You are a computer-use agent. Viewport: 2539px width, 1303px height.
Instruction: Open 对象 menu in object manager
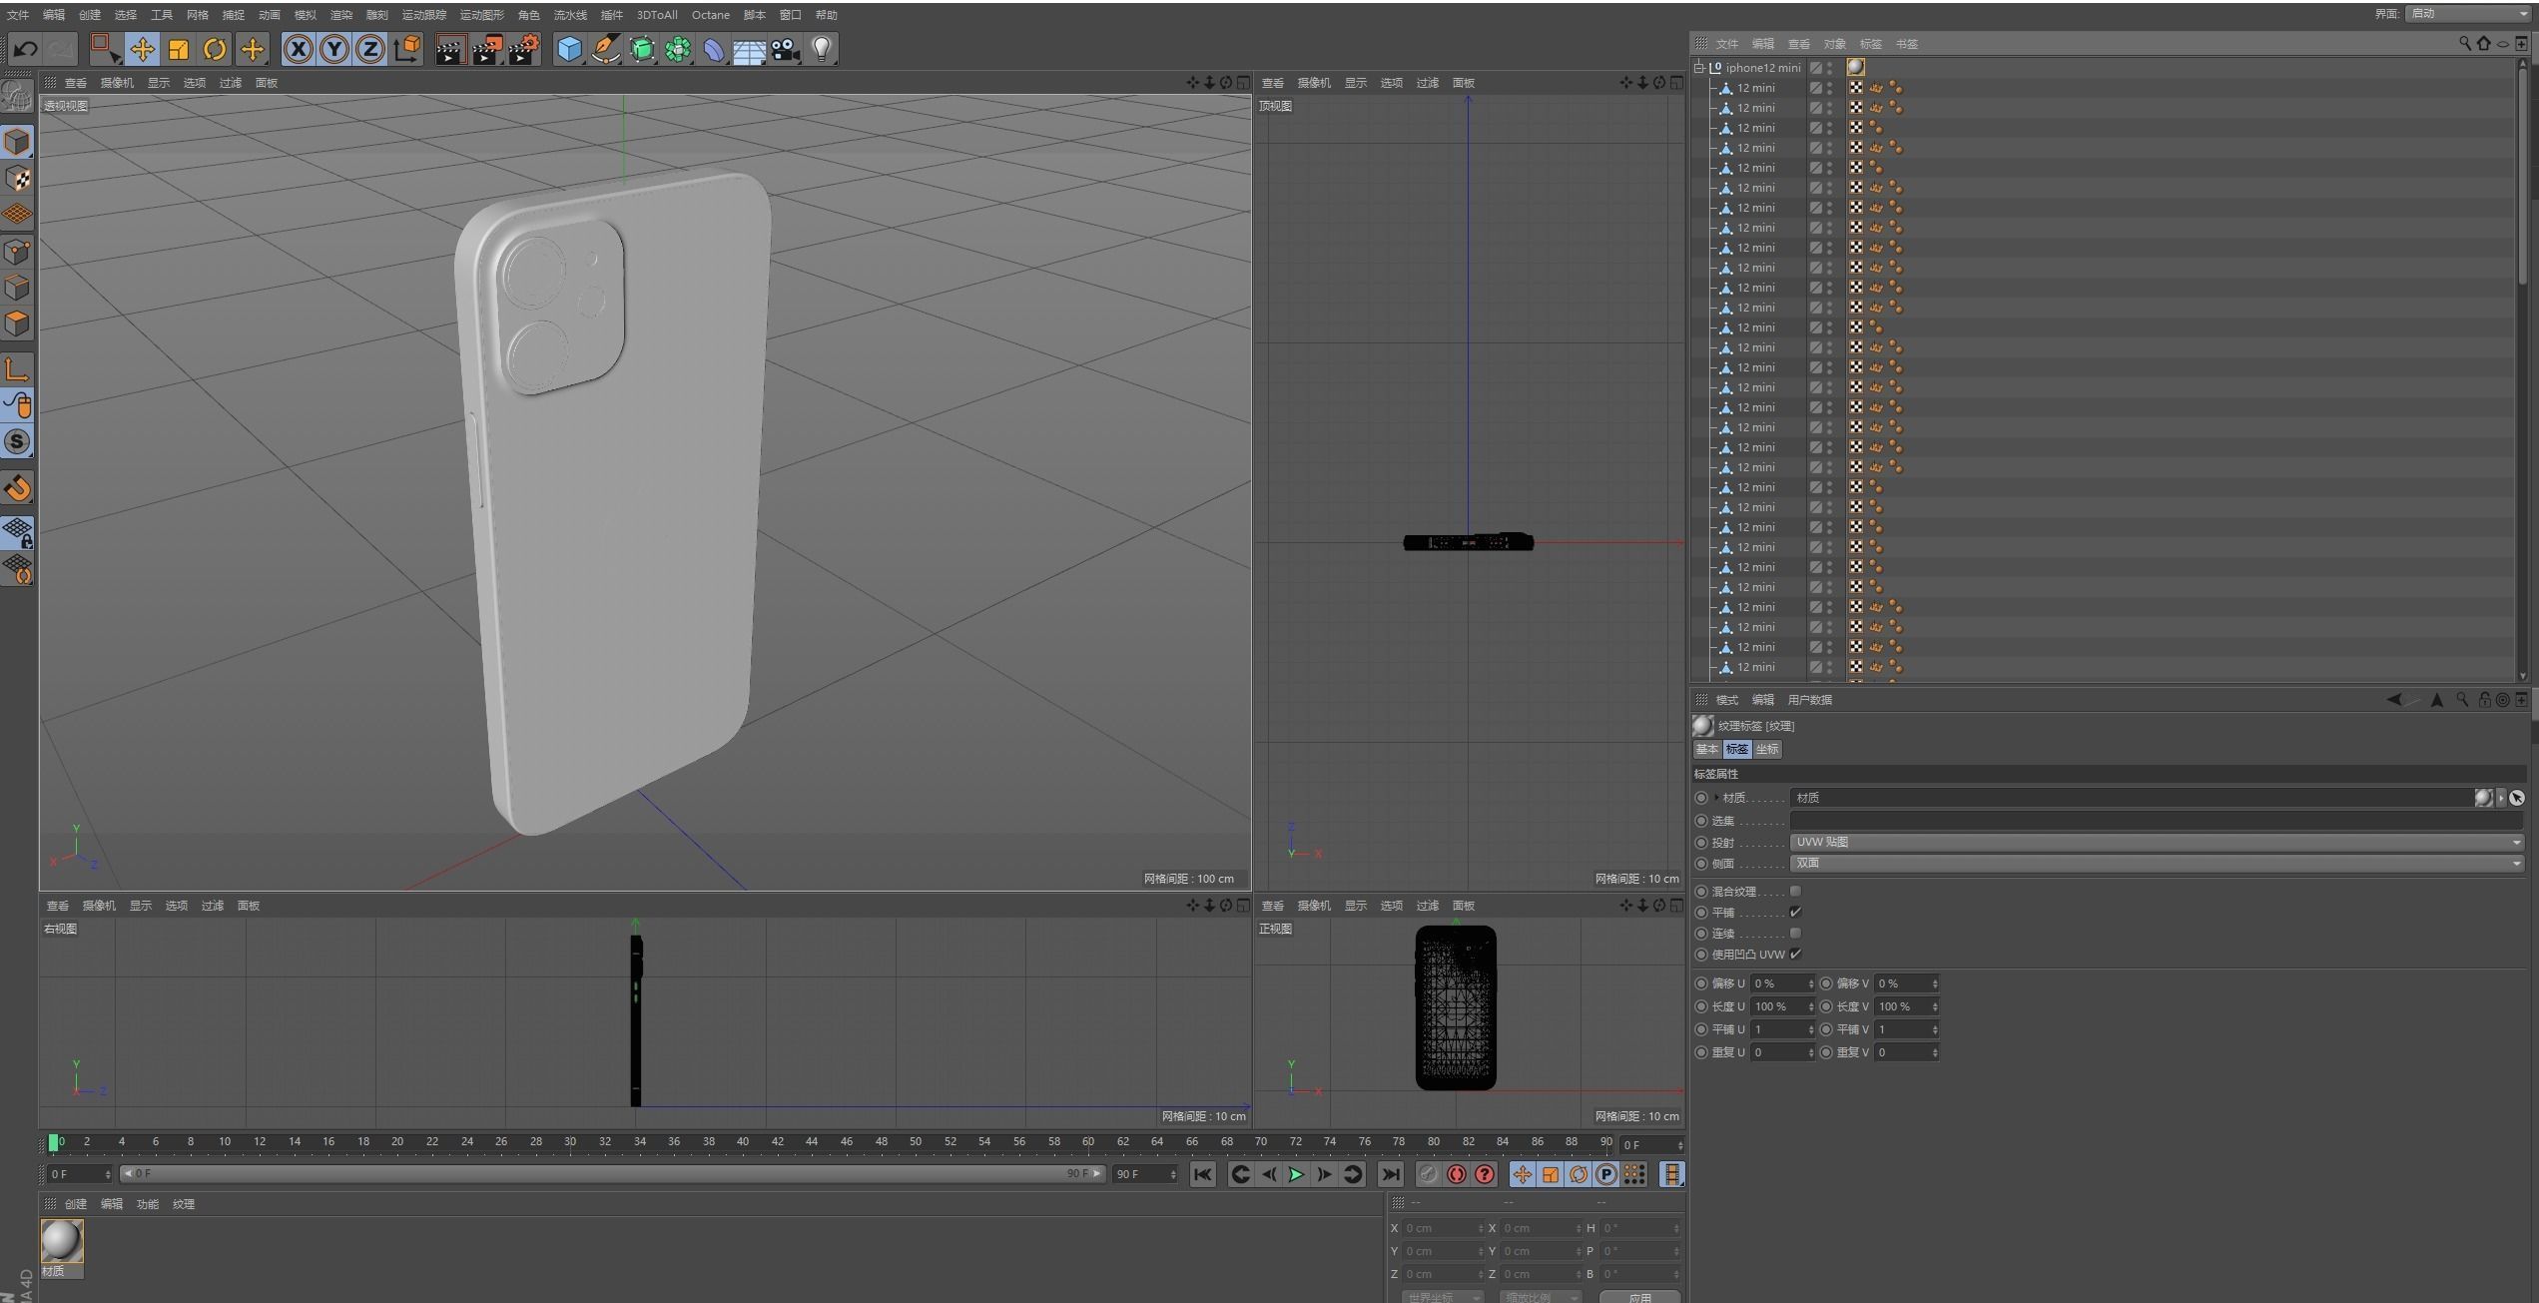(x=1834, y=44)
